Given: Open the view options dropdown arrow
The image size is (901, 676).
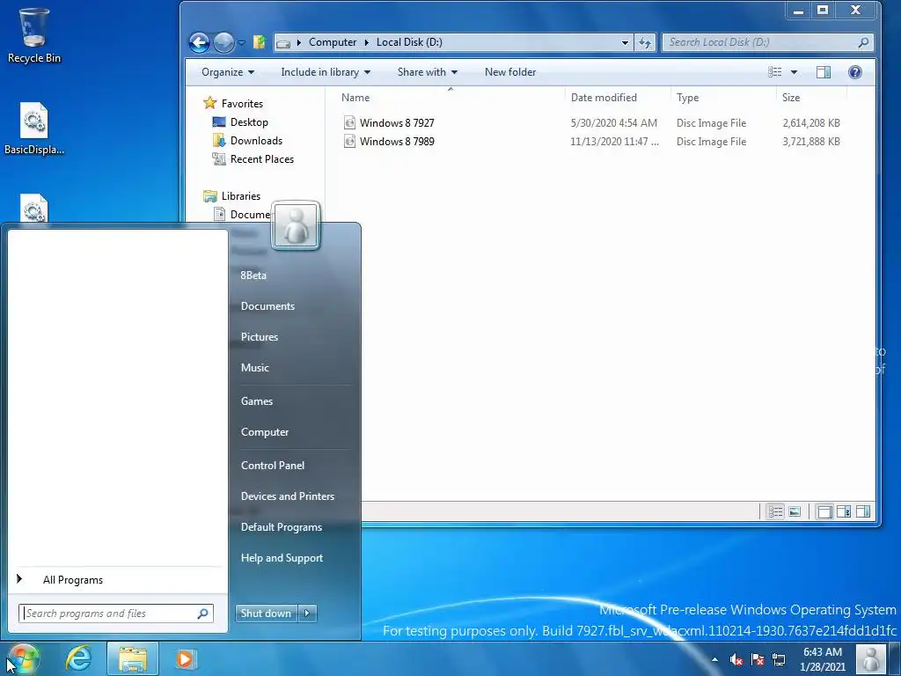Looking at the screenshot, I should [x=795, y=72].
